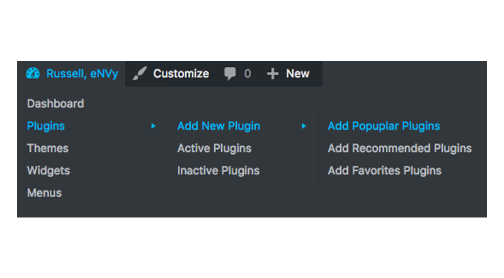Viewport: 504px width, 278px height.
Task: Choose Add New Plugin in the submenu
Action: point(219,126)
